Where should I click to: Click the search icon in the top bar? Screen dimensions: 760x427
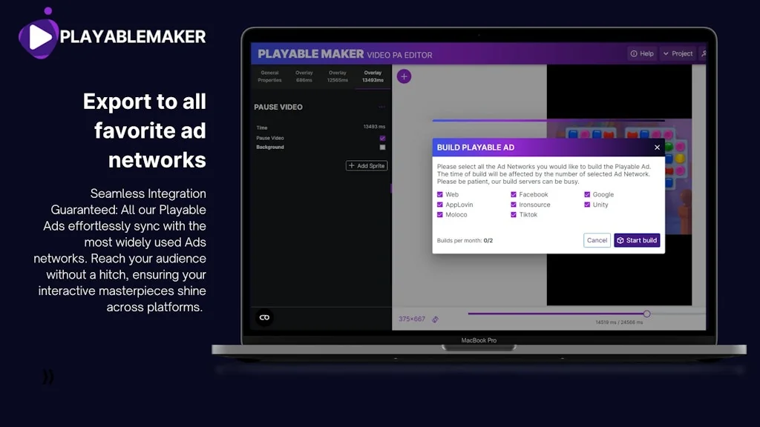pyautogui.click(x=703, y=54)
